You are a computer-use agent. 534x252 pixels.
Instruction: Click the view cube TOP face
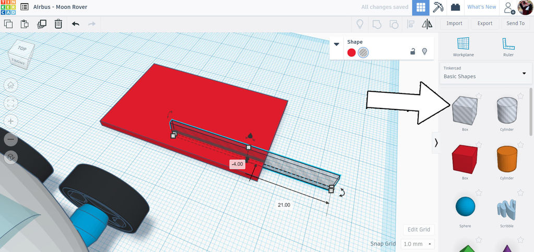[x=22, y=49]
